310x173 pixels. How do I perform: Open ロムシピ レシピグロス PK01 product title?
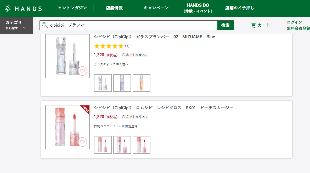tap(164, 108)
